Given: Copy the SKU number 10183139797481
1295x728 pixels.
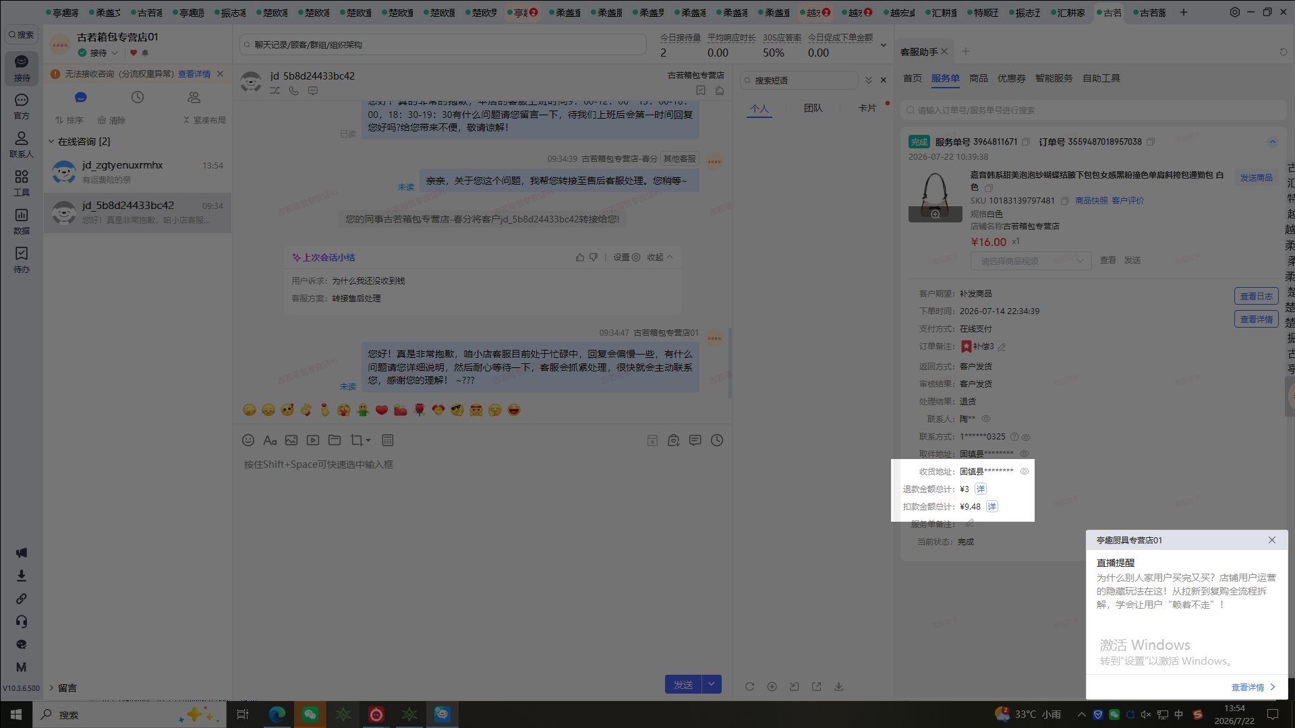Looking at the screenshot, I should click(x=1065, y=201).
